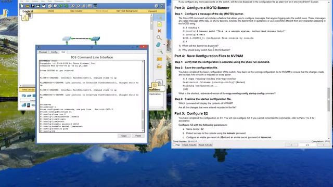Click the Copy icon in toolbar

click(50, 6)
